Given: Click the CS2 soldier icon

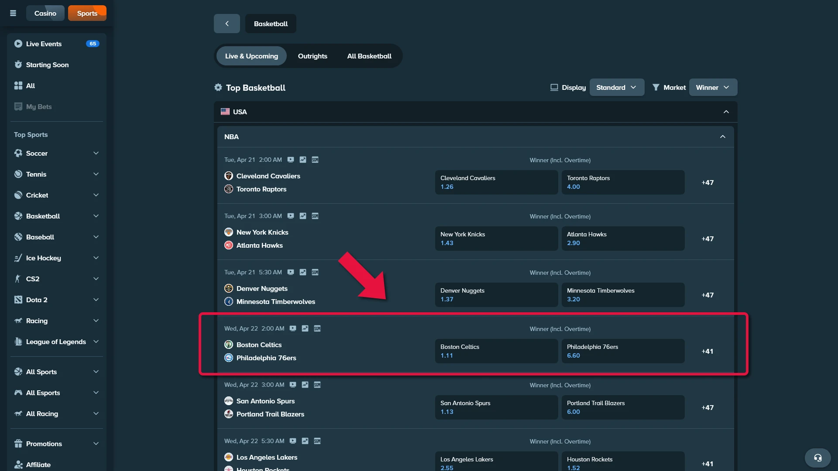Looking at the screenshot, I should (x=18, y=279).
